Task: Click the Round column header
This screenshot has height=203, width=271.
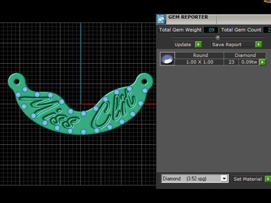Action: point(199,55)
